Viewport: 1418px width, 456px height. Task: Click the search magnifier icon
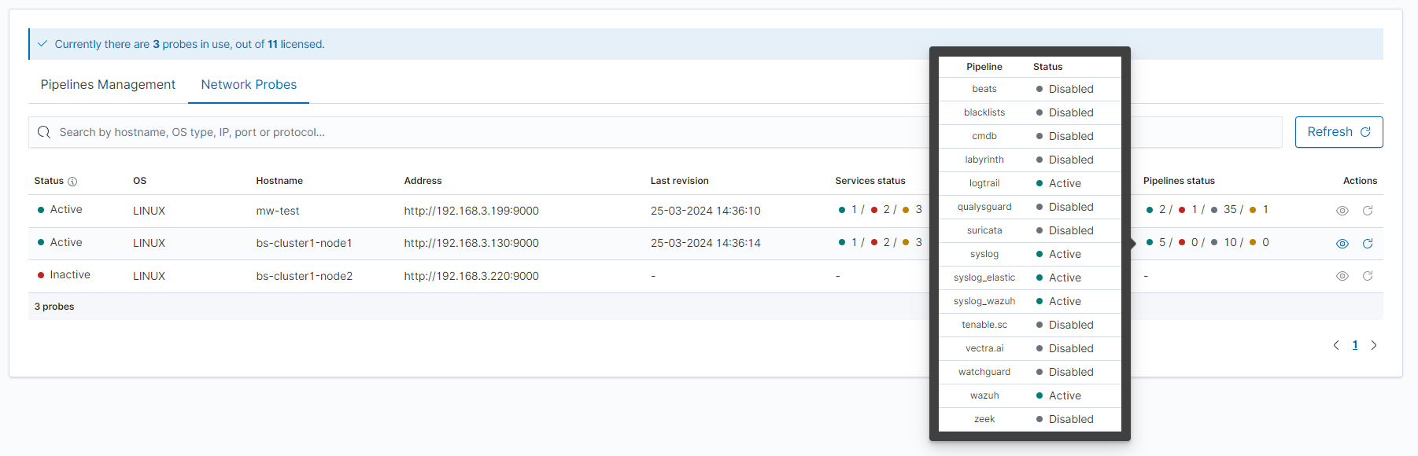(44, 132)
